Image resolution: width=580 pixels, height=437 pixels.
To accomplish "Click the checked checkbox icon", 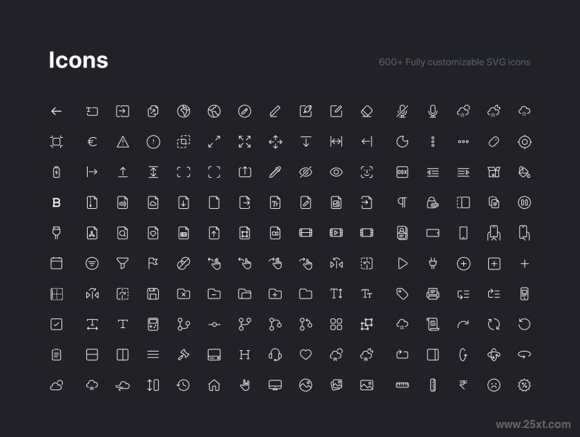I will click(x=56, y=325).
